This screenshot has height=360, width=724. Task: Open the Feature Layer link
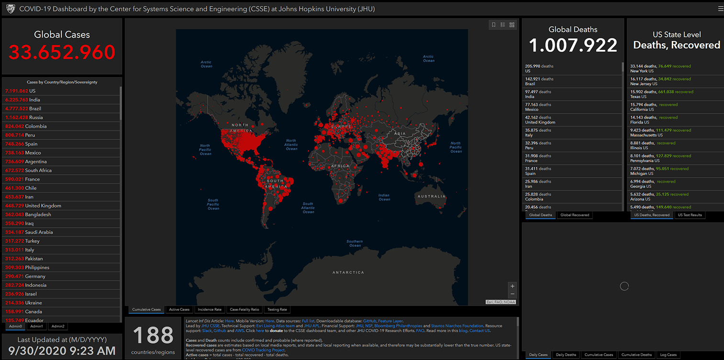[390, 321]
